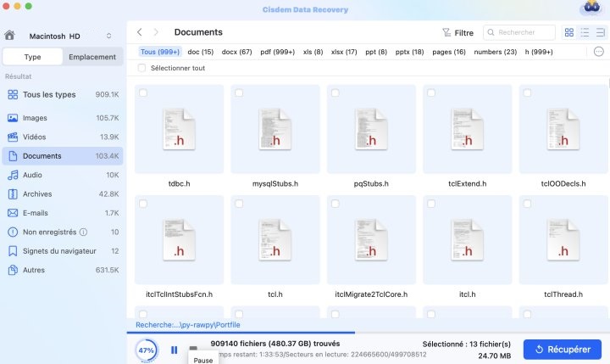The width and height of the screenshot is (610, 364).
Task: Pause the scan with pause button
Action: click(x=175, y=350)
